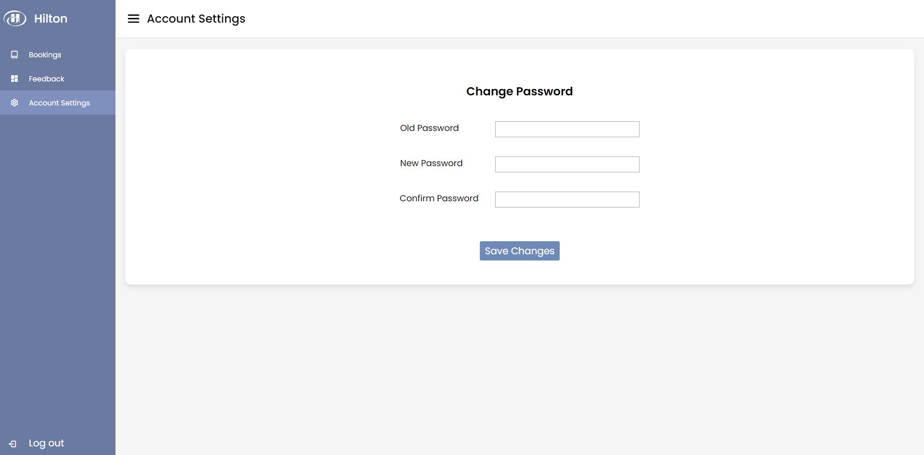Click the Change Password heading
The width and height of the screenshot is (924, 455).
tap(519, 91)
